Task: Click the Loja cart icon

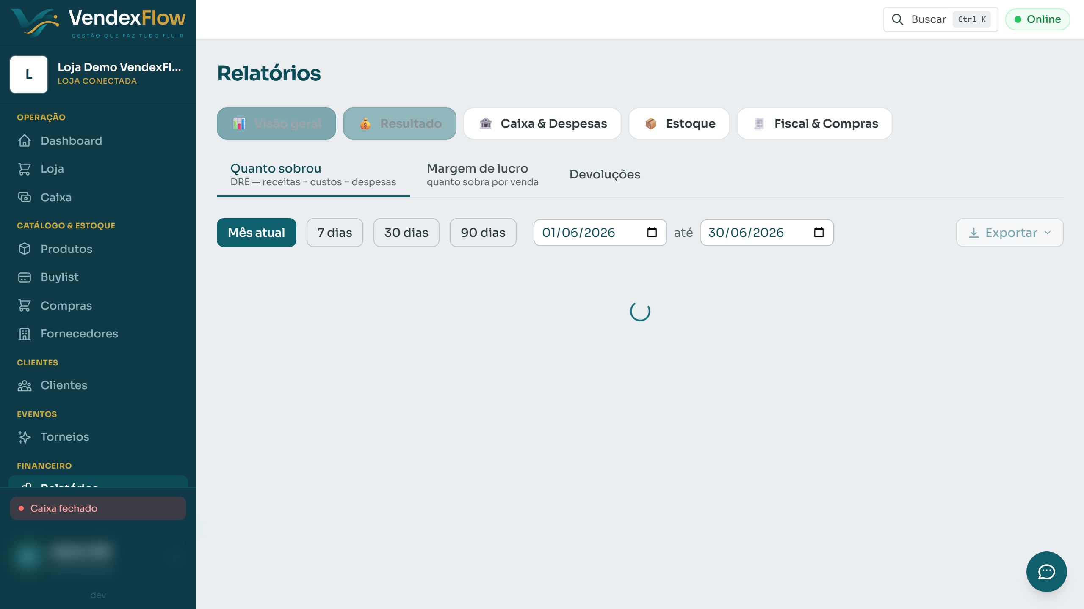Action: (x=25, y=169)
